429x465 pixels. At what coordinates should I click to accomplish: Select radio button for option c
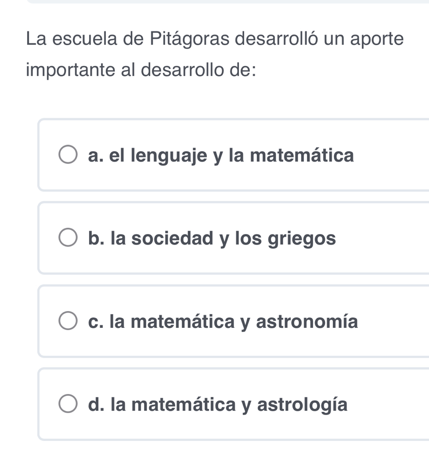coord(68,322)
